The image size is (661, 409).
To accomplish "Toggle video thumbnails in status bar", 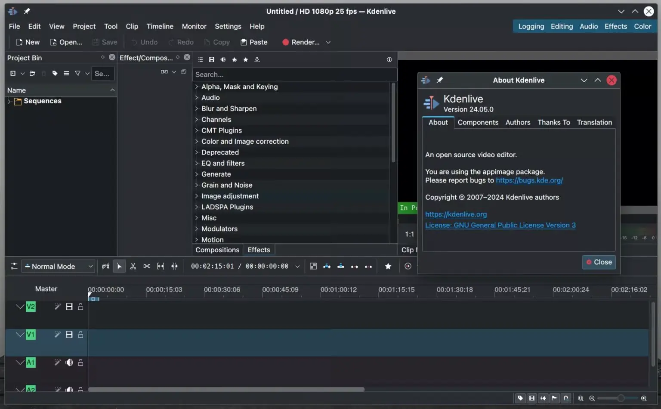I will click(532, 398).
